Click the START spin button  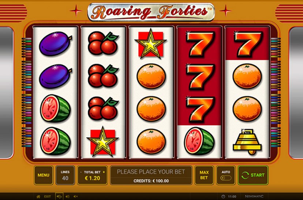point(253,175)
